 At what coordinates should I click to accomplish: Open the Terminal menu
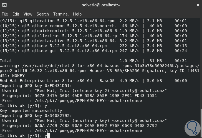pyautogui.click(x=61, y=14)
